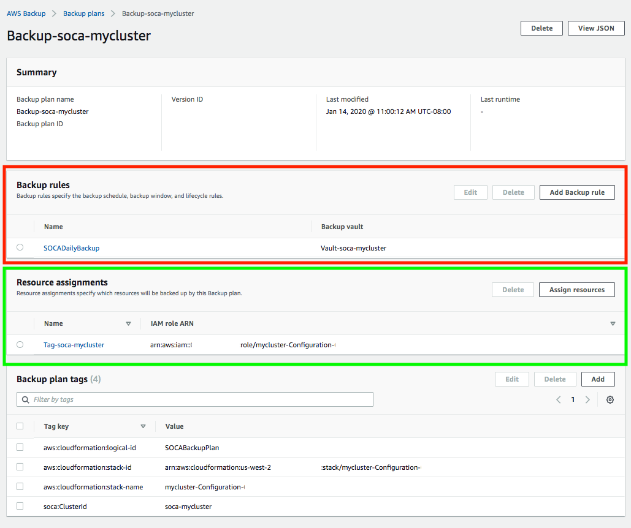Click the Assign resources button
The image size is (631, 528).
[x=576, y=290]
